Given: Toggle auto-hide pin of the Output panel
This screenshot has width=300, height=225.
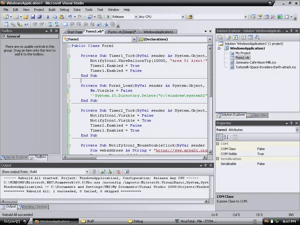Looking at the screenshot, I should tap(205, 165).
